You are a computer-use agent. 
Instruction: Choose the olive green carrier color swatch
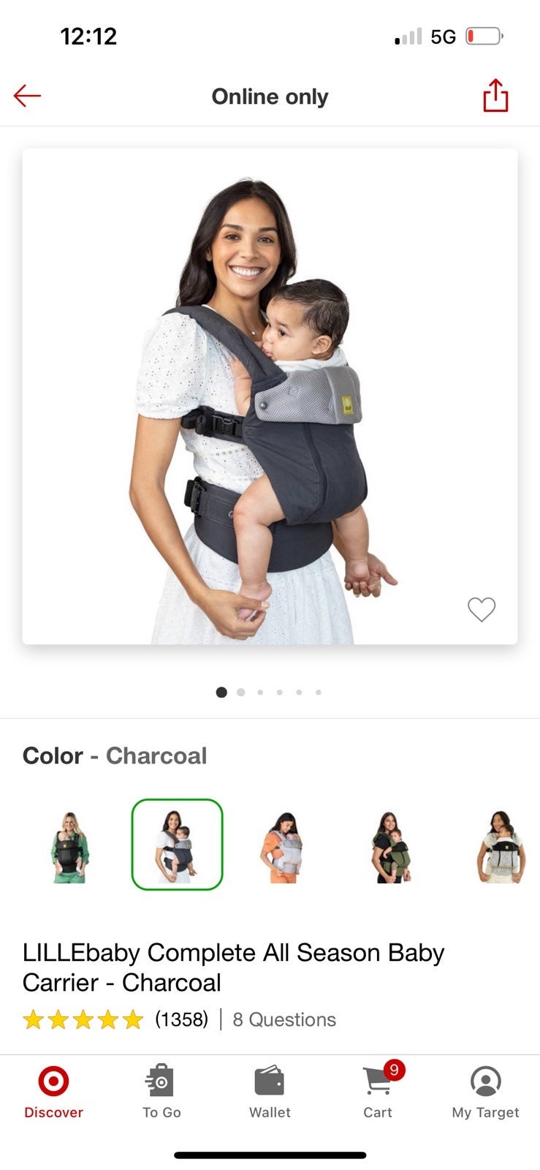[392, 846]
